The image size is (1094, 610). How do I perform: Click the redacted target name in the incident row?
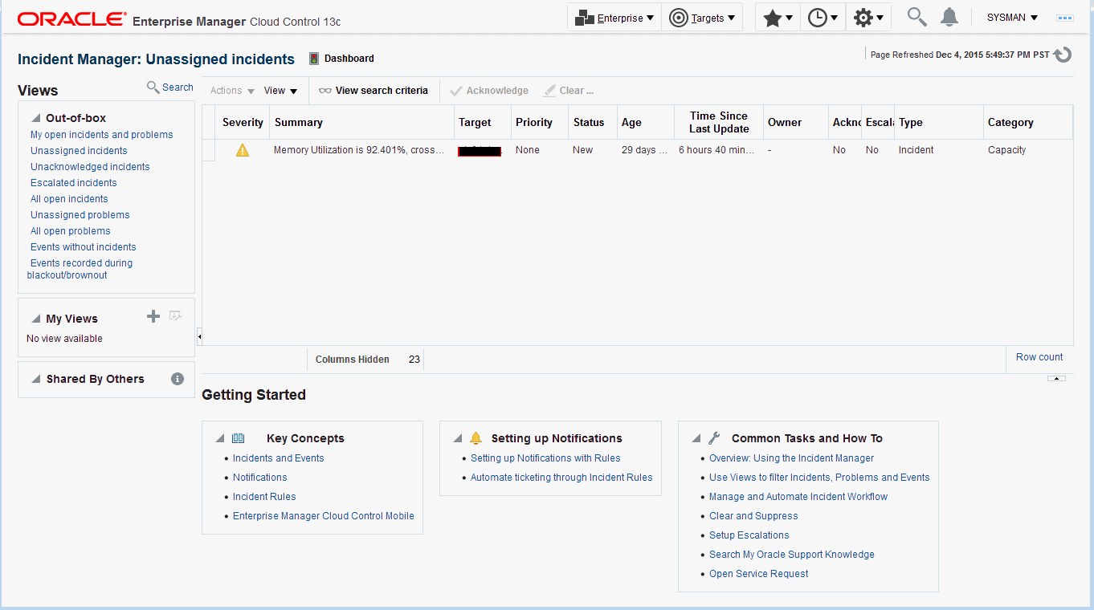(x=480, y=150)
